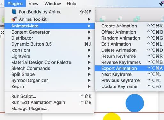Choose Delete Animation command

[x=129, y=50]
